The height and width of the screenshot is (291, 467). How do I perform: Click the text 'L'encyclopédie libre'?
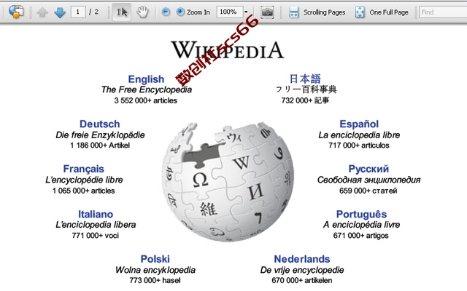pyautogui.click(x=84, y=180)
